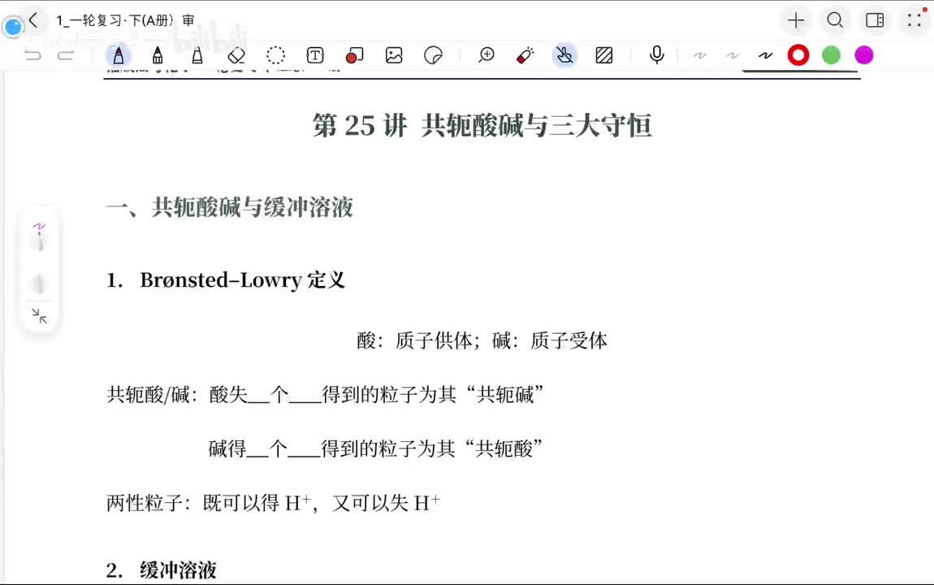Click the subheading '2. 缓冲溶液'
Screen dimensions: 934x585
pyautogui.click(x=162, y=570)
